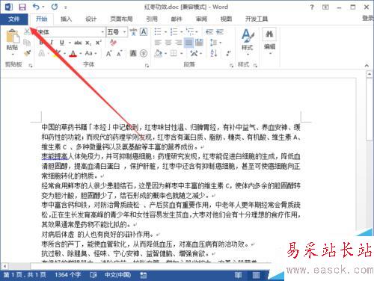
Task: Click the phonetic guide (wén) icon
Action: (133, 32)
